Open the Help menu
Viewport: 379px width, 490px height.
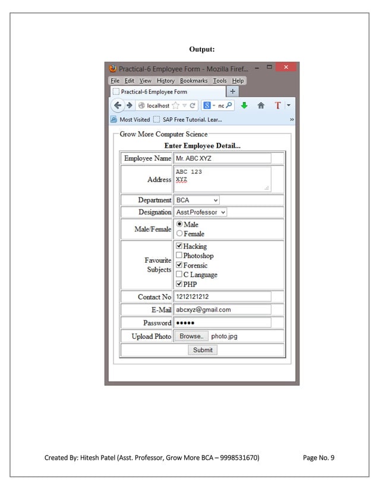[x=238, y=81]
